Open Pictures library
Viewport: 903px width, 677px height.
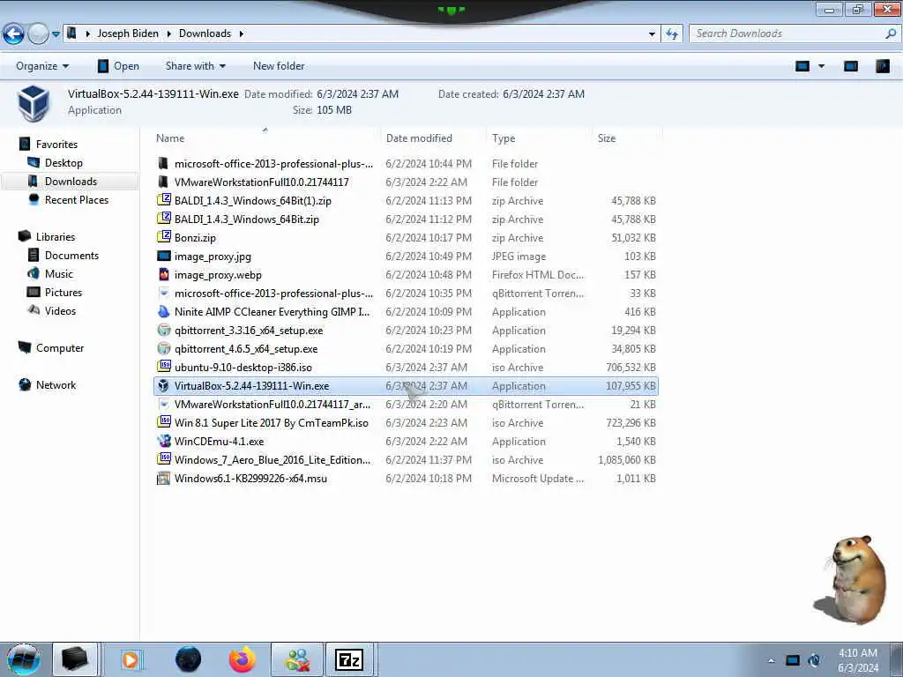coord(63,292)
